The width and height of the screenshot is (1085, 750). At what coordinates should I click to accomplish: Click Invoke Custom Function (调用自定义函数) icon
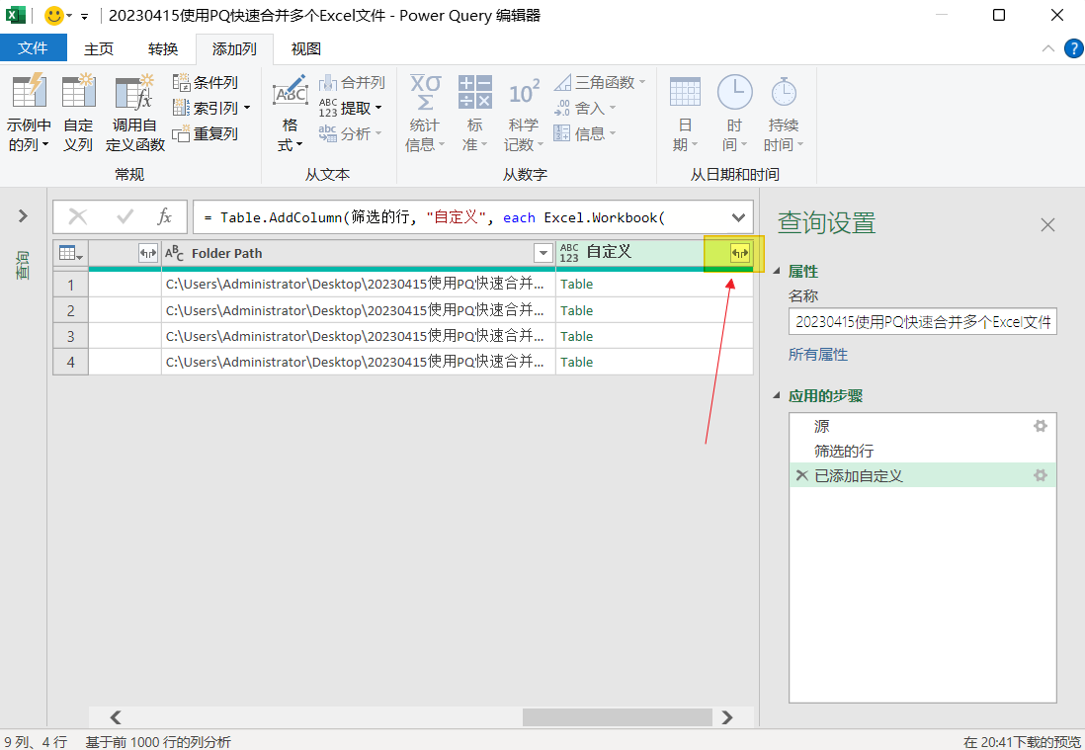click(x=135, y=91)
